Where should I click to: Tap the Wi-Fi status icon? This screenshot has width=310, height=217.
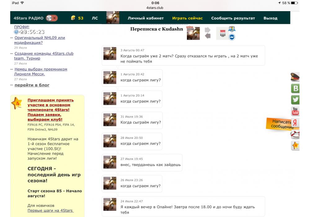[22, 3]
